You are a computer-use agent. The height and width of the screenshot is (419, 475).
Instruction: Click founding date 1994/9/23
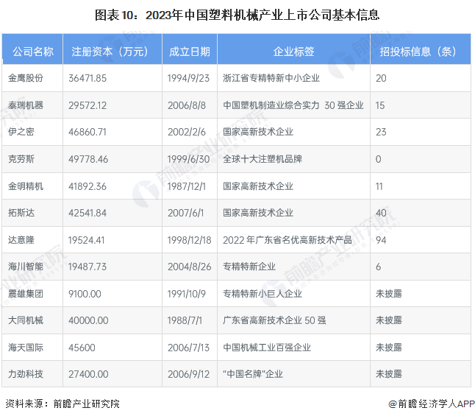[188, 78]
